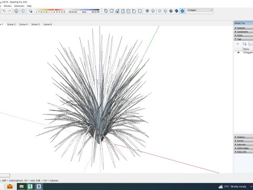Expand the Scenes panel
253x190 pixels.
tap(244, 140)
